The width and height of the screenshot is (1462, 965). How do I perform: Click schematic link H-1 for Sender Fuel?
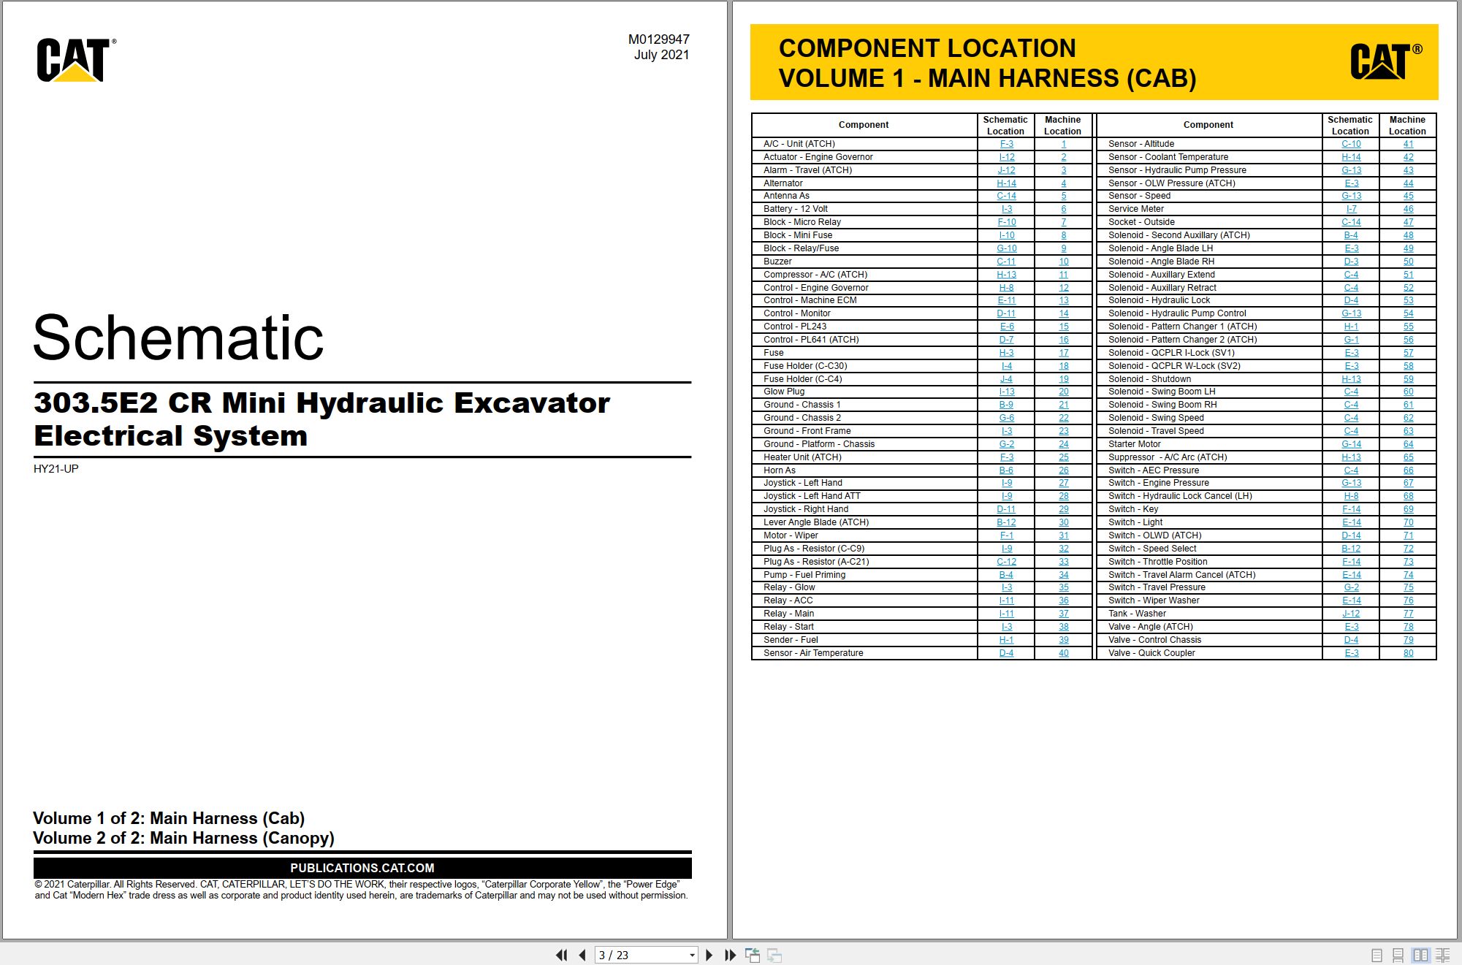pos(1006,640)
